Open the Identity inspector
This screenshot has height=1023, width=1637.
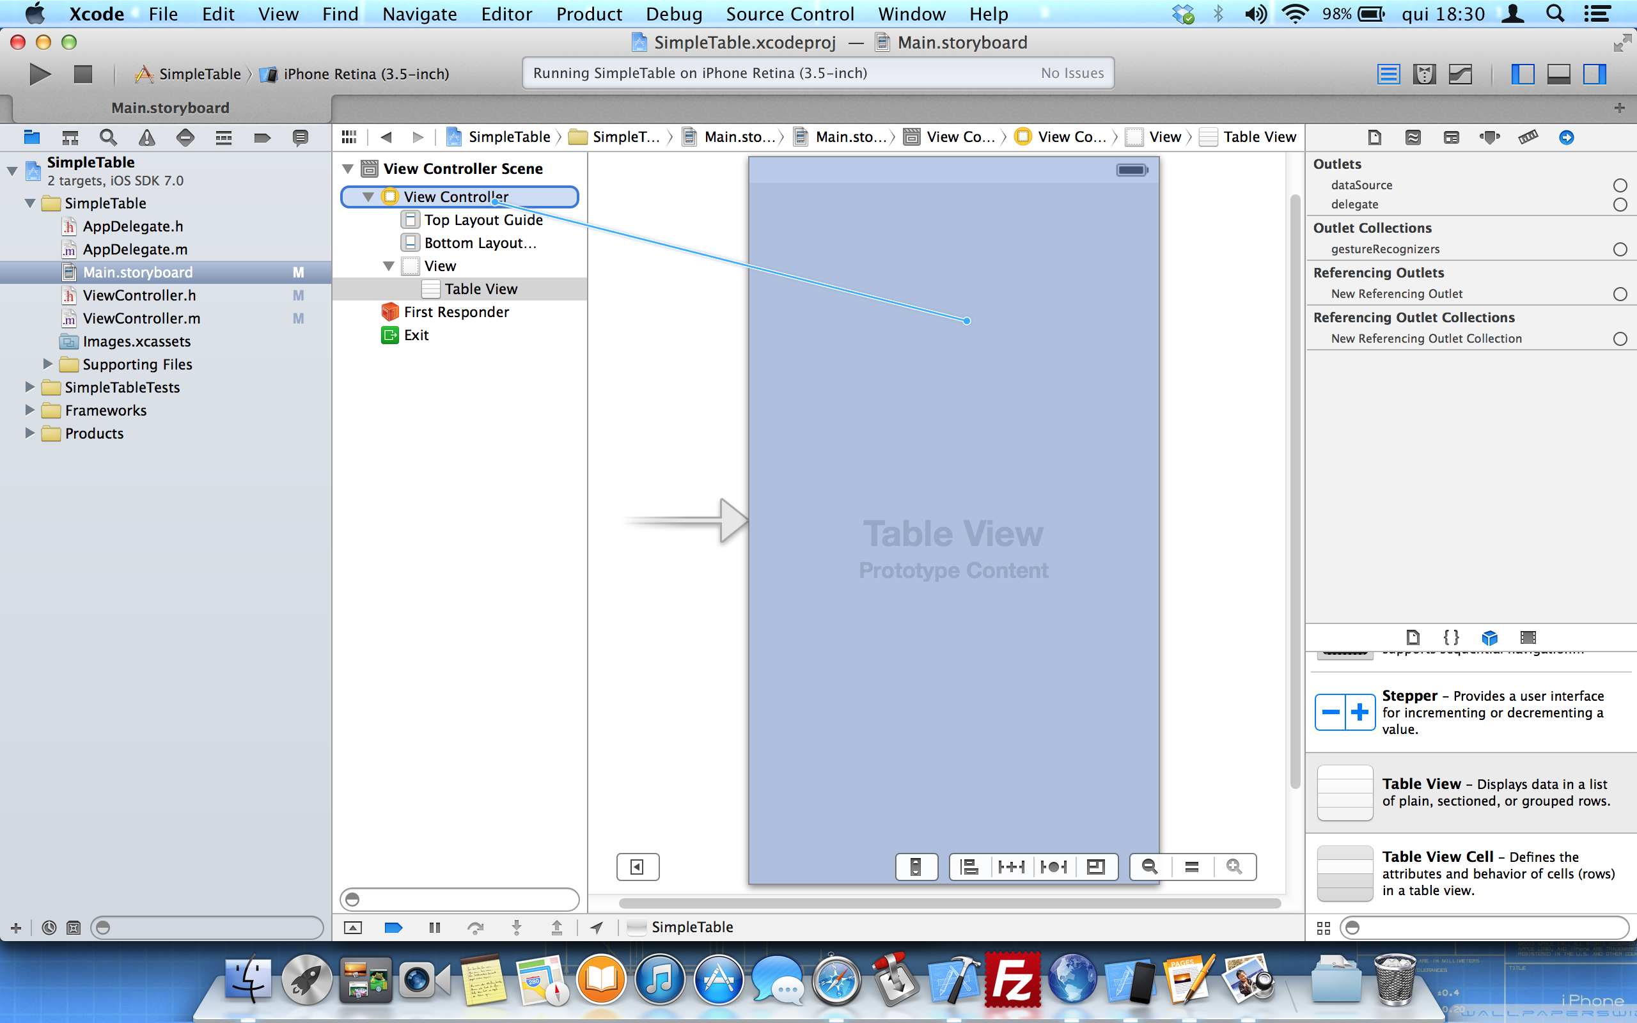(1452, 137)
